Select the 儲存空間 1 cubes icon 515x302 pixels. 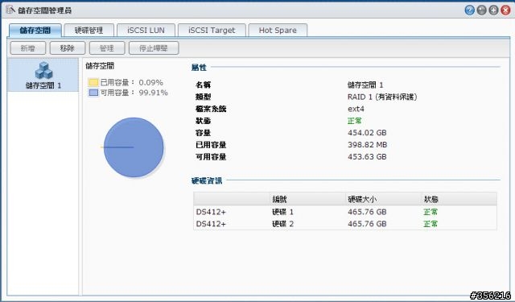tap(43, 70)
